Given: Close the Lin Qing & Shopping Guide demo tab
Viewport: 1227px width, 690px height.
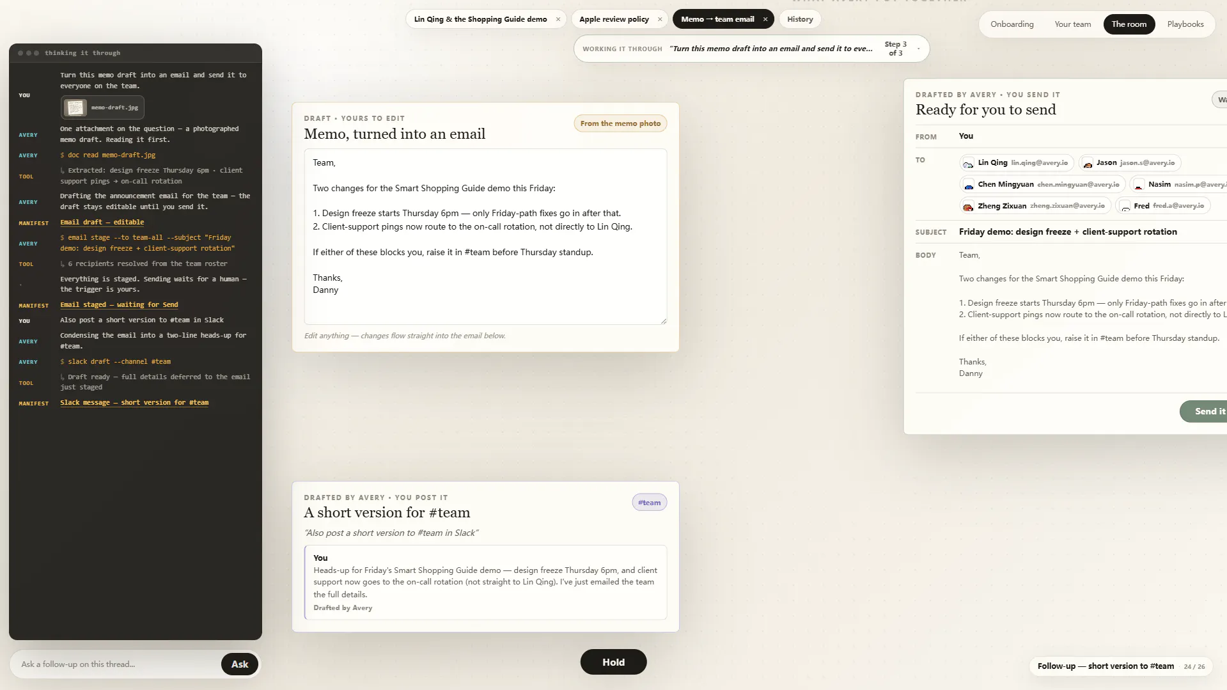Looking at the screenshot, I should 558,19.
